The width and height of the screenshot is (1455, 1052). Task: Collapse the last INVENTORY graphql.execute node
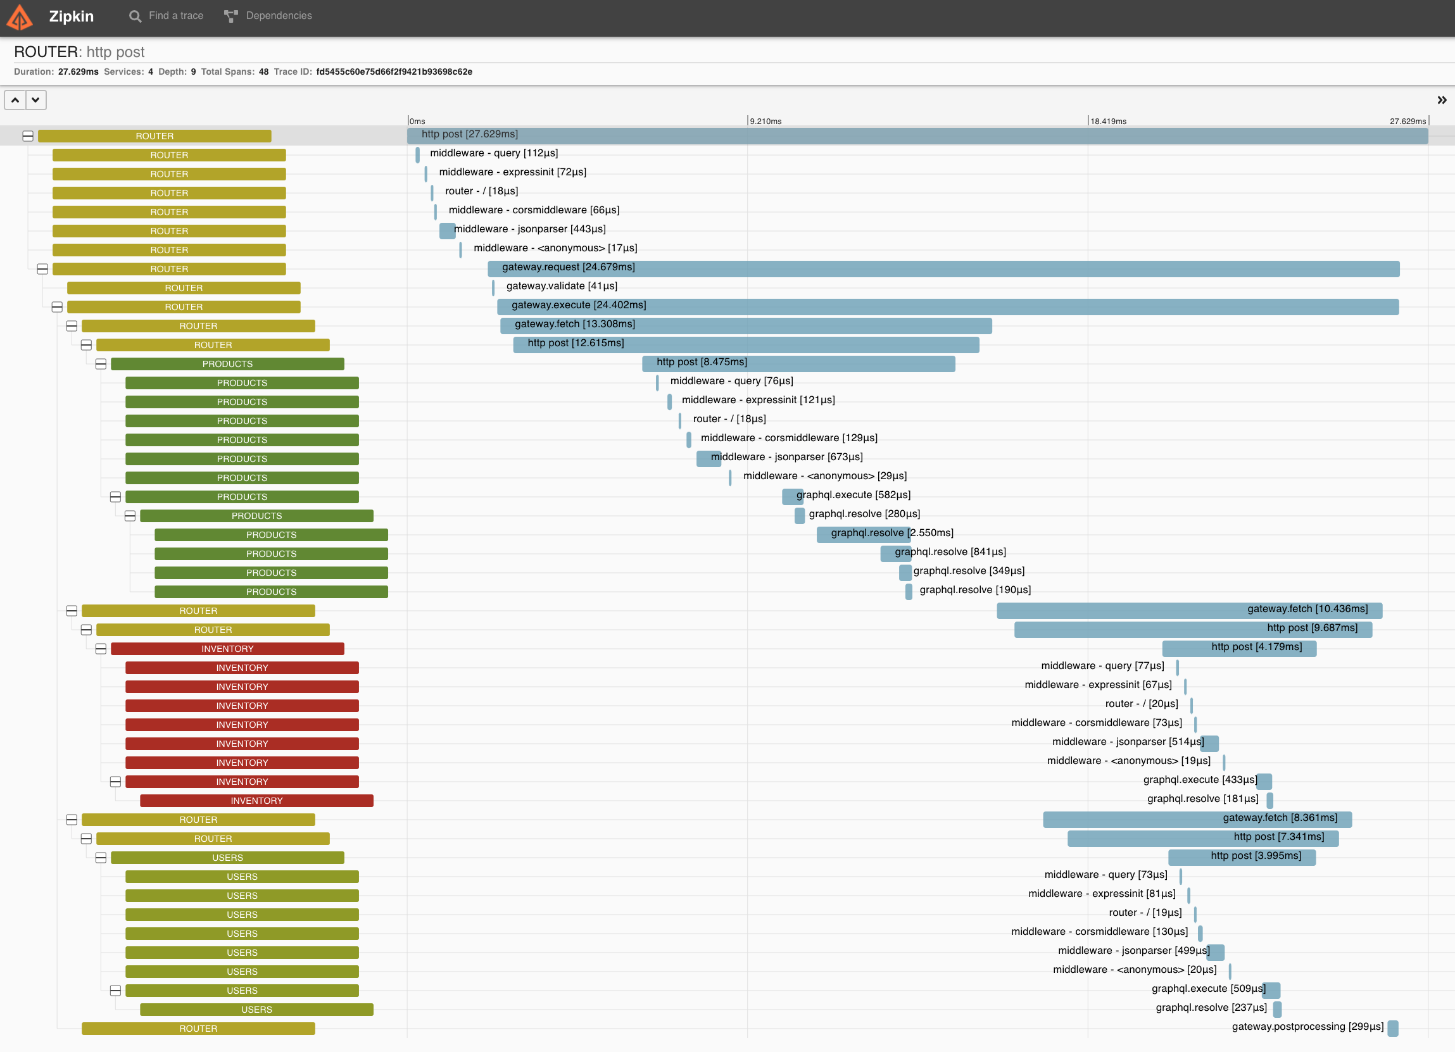click(115, 782)
